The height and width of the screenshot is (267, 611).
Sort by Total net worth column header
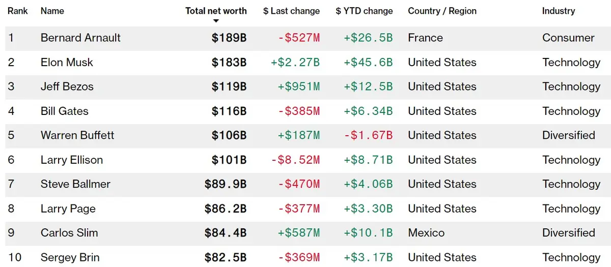point(216,11)
